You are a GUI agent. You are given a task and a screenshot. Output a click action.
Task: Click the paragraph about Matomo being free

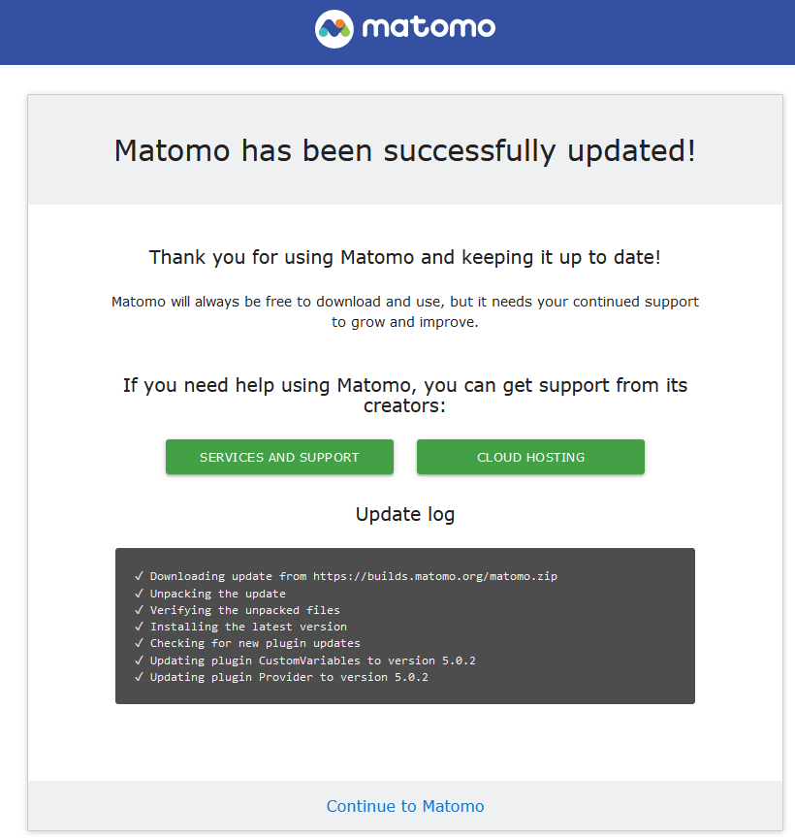coord(405,311)
